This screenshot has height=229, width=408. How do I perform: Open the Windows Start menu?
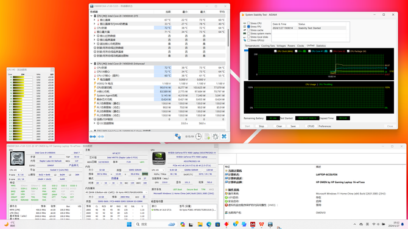pos(129,224)
